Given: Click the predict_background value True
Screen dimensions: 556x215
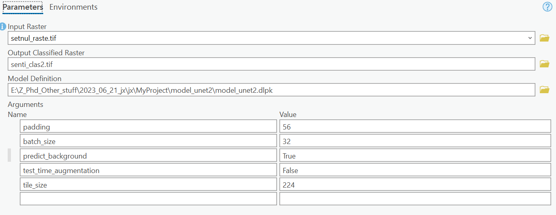Looking at the screenshot, I should (415, 156).
